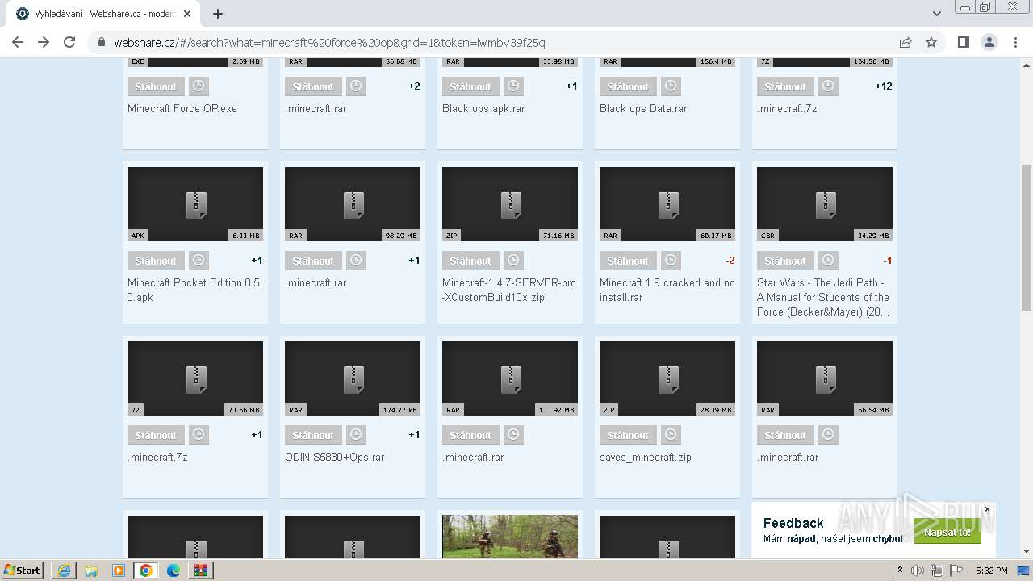Select the Vyhledávání Webshare.cz tab
Viewport: 1033px width, 581px height.
[x=103, y=14]
